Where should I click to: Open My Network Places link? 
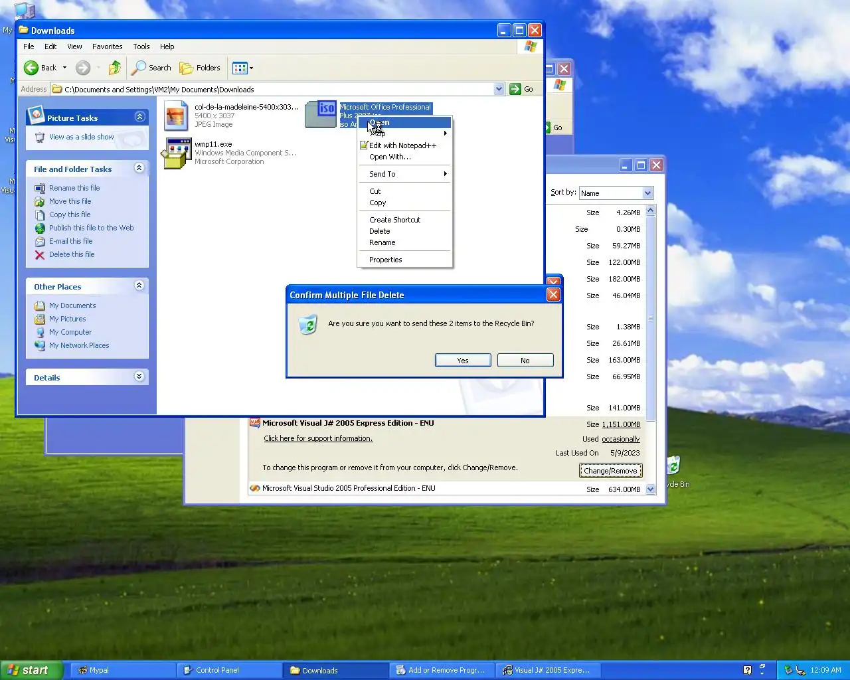(x=79, y=345)
